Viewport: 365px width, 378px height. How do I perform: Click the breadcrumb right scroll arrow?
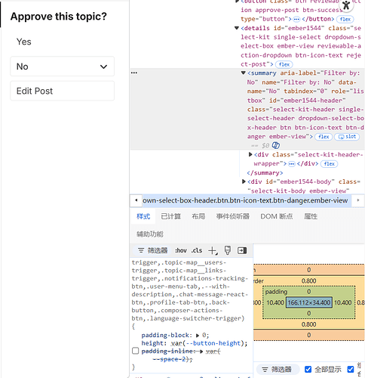pyautogui.click(x=358, y=200)
